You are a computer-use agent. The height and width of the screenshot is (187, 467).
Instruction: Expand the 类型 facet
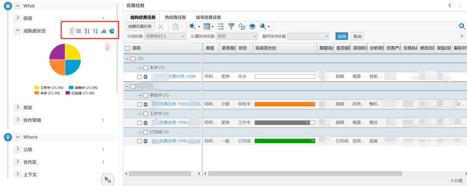18,107
